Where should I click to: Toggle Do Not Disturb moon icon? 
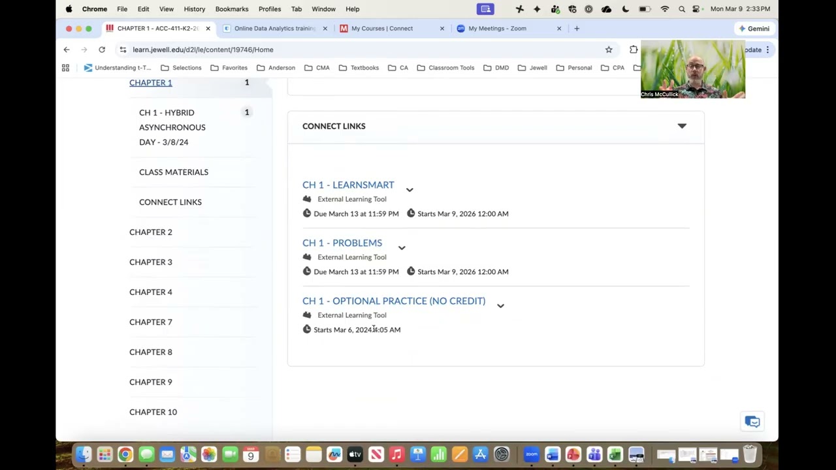coord(625,9)
